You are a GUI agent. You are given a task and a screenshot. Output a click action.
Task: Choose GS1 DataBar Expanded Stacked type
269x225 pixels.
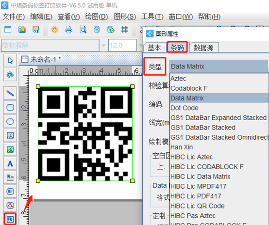coord(219,118)
